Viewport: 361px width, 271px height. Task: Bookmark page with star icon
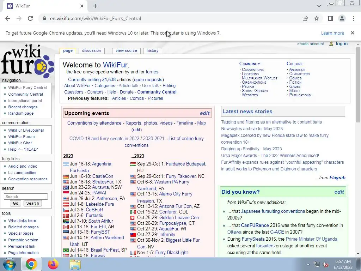317,18
